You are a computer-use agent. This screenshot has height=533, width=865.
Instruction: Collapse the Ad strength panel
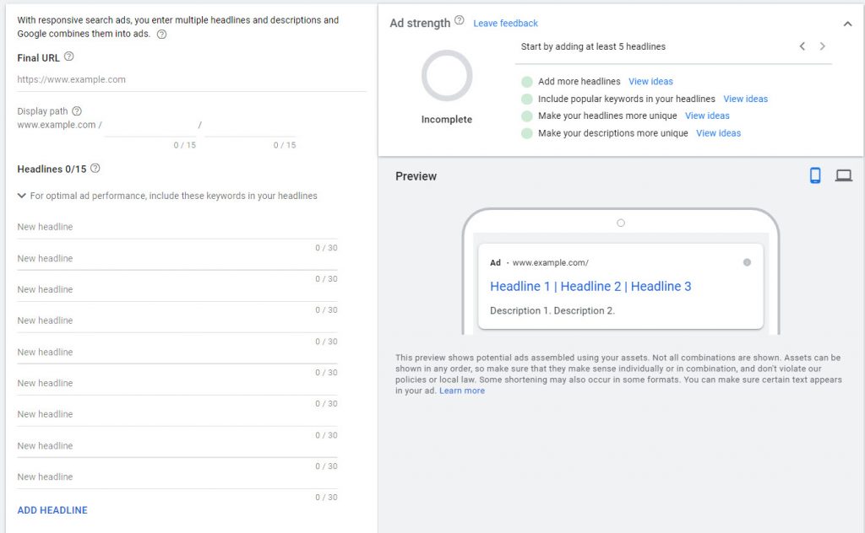[847, 24]
